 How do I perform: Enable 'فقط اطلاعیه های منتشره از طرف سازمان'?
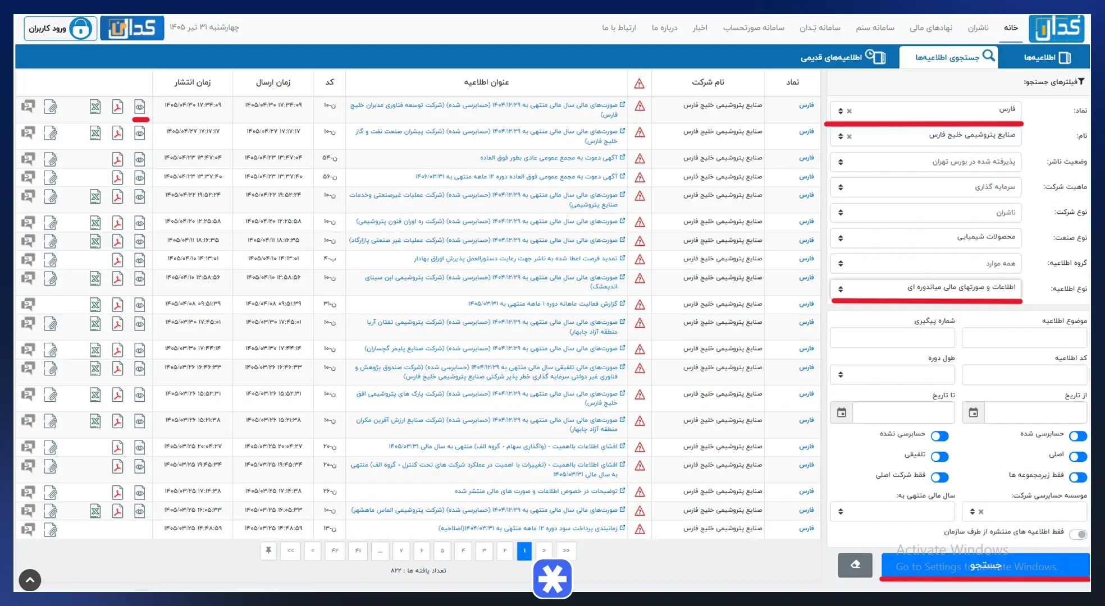tap(1078, 534)
